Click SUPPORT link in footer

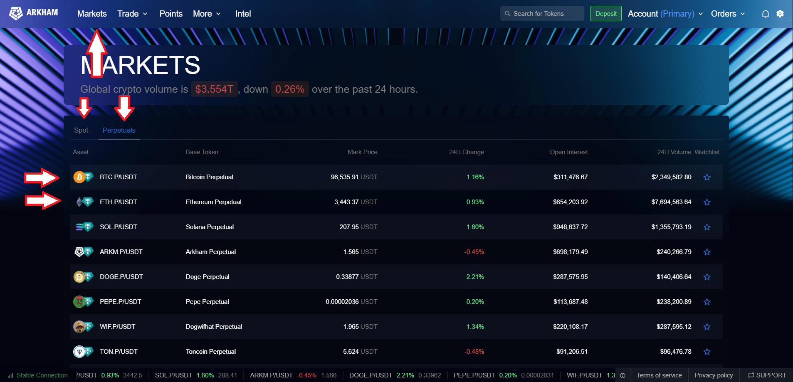point(767,375)
